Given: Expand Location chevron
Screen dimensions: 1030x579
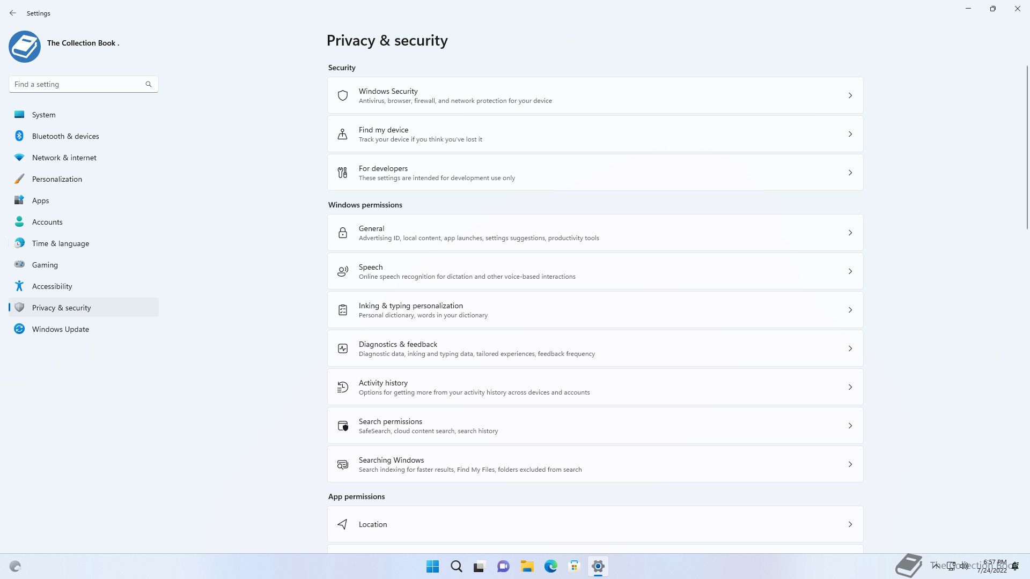Looking at the screenshot, I should point(850,524).
